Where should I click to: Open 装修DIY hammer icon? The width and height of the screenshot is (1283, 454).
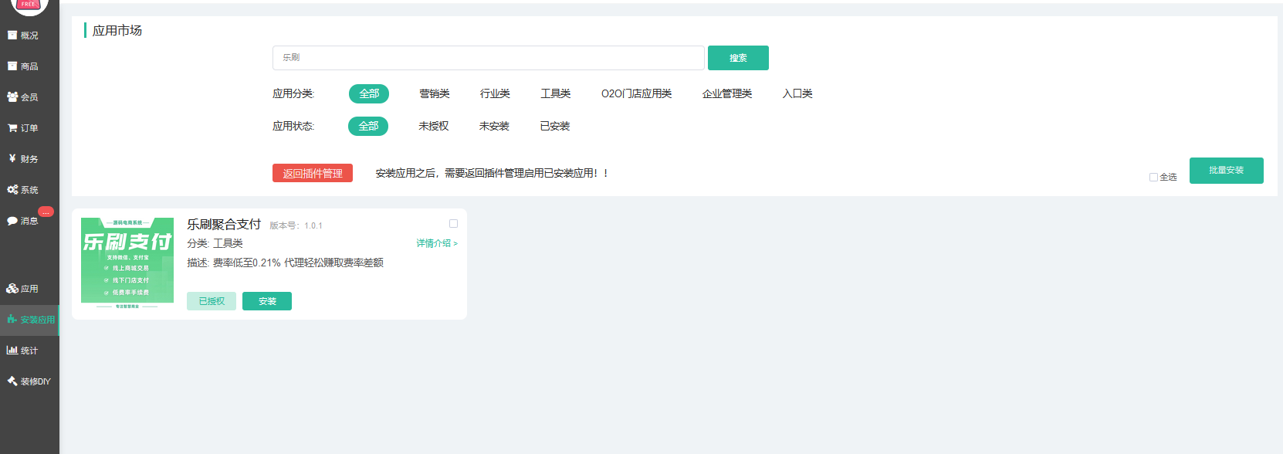click(x=12, y=381)
